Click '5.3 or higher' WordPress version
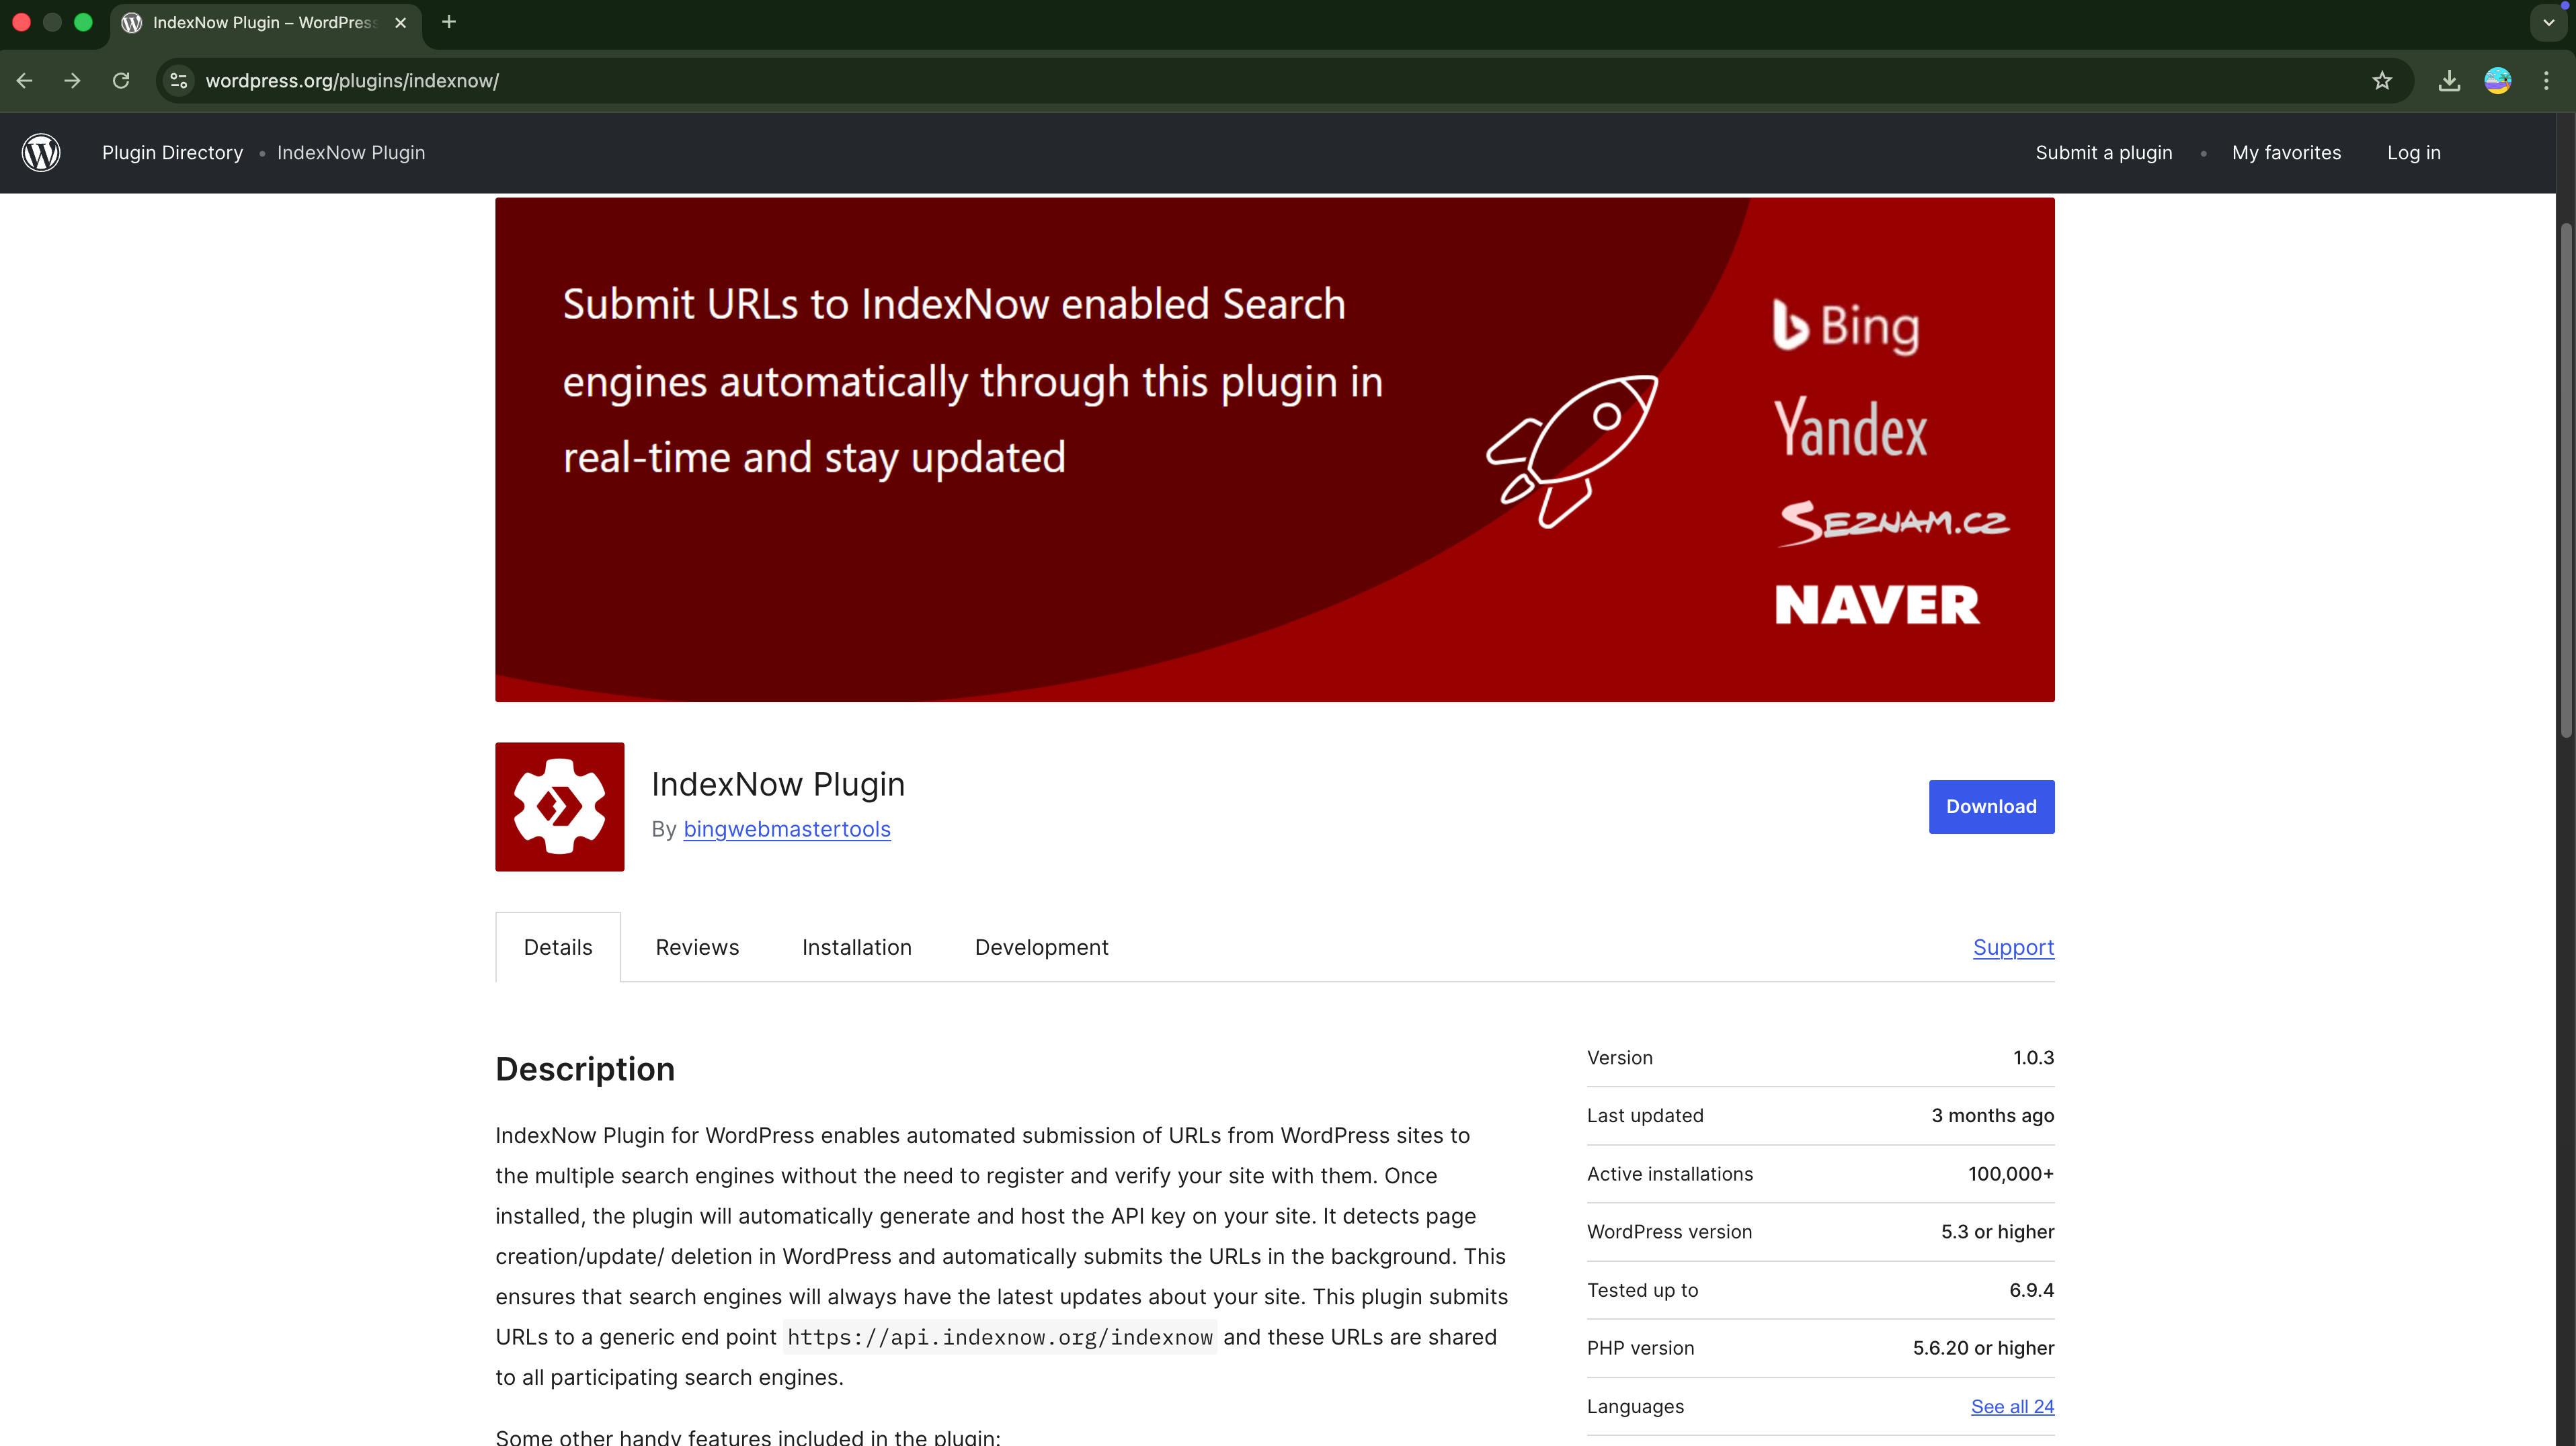 [1998, 1232]
